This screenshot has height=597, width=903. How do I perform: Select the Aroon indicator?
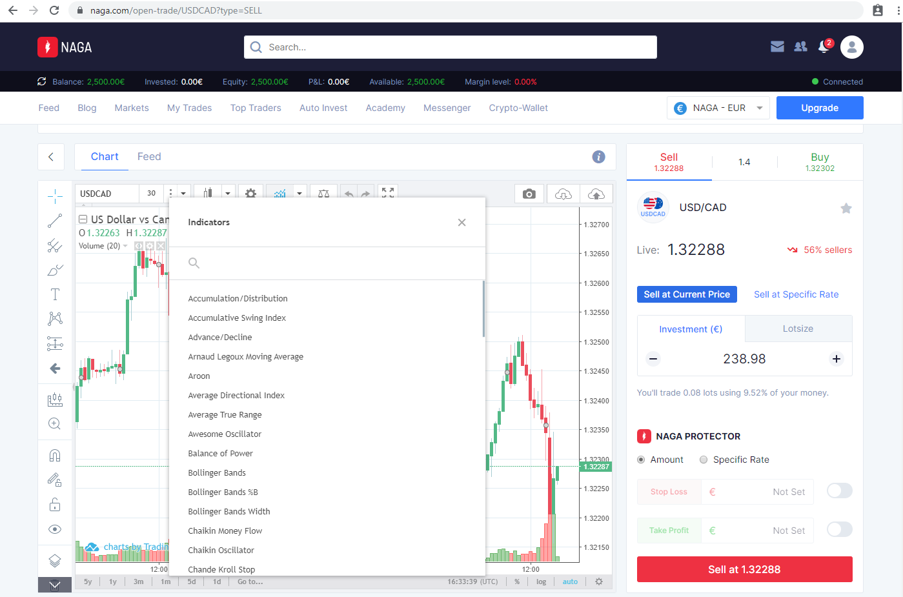[x=199, y=376]
